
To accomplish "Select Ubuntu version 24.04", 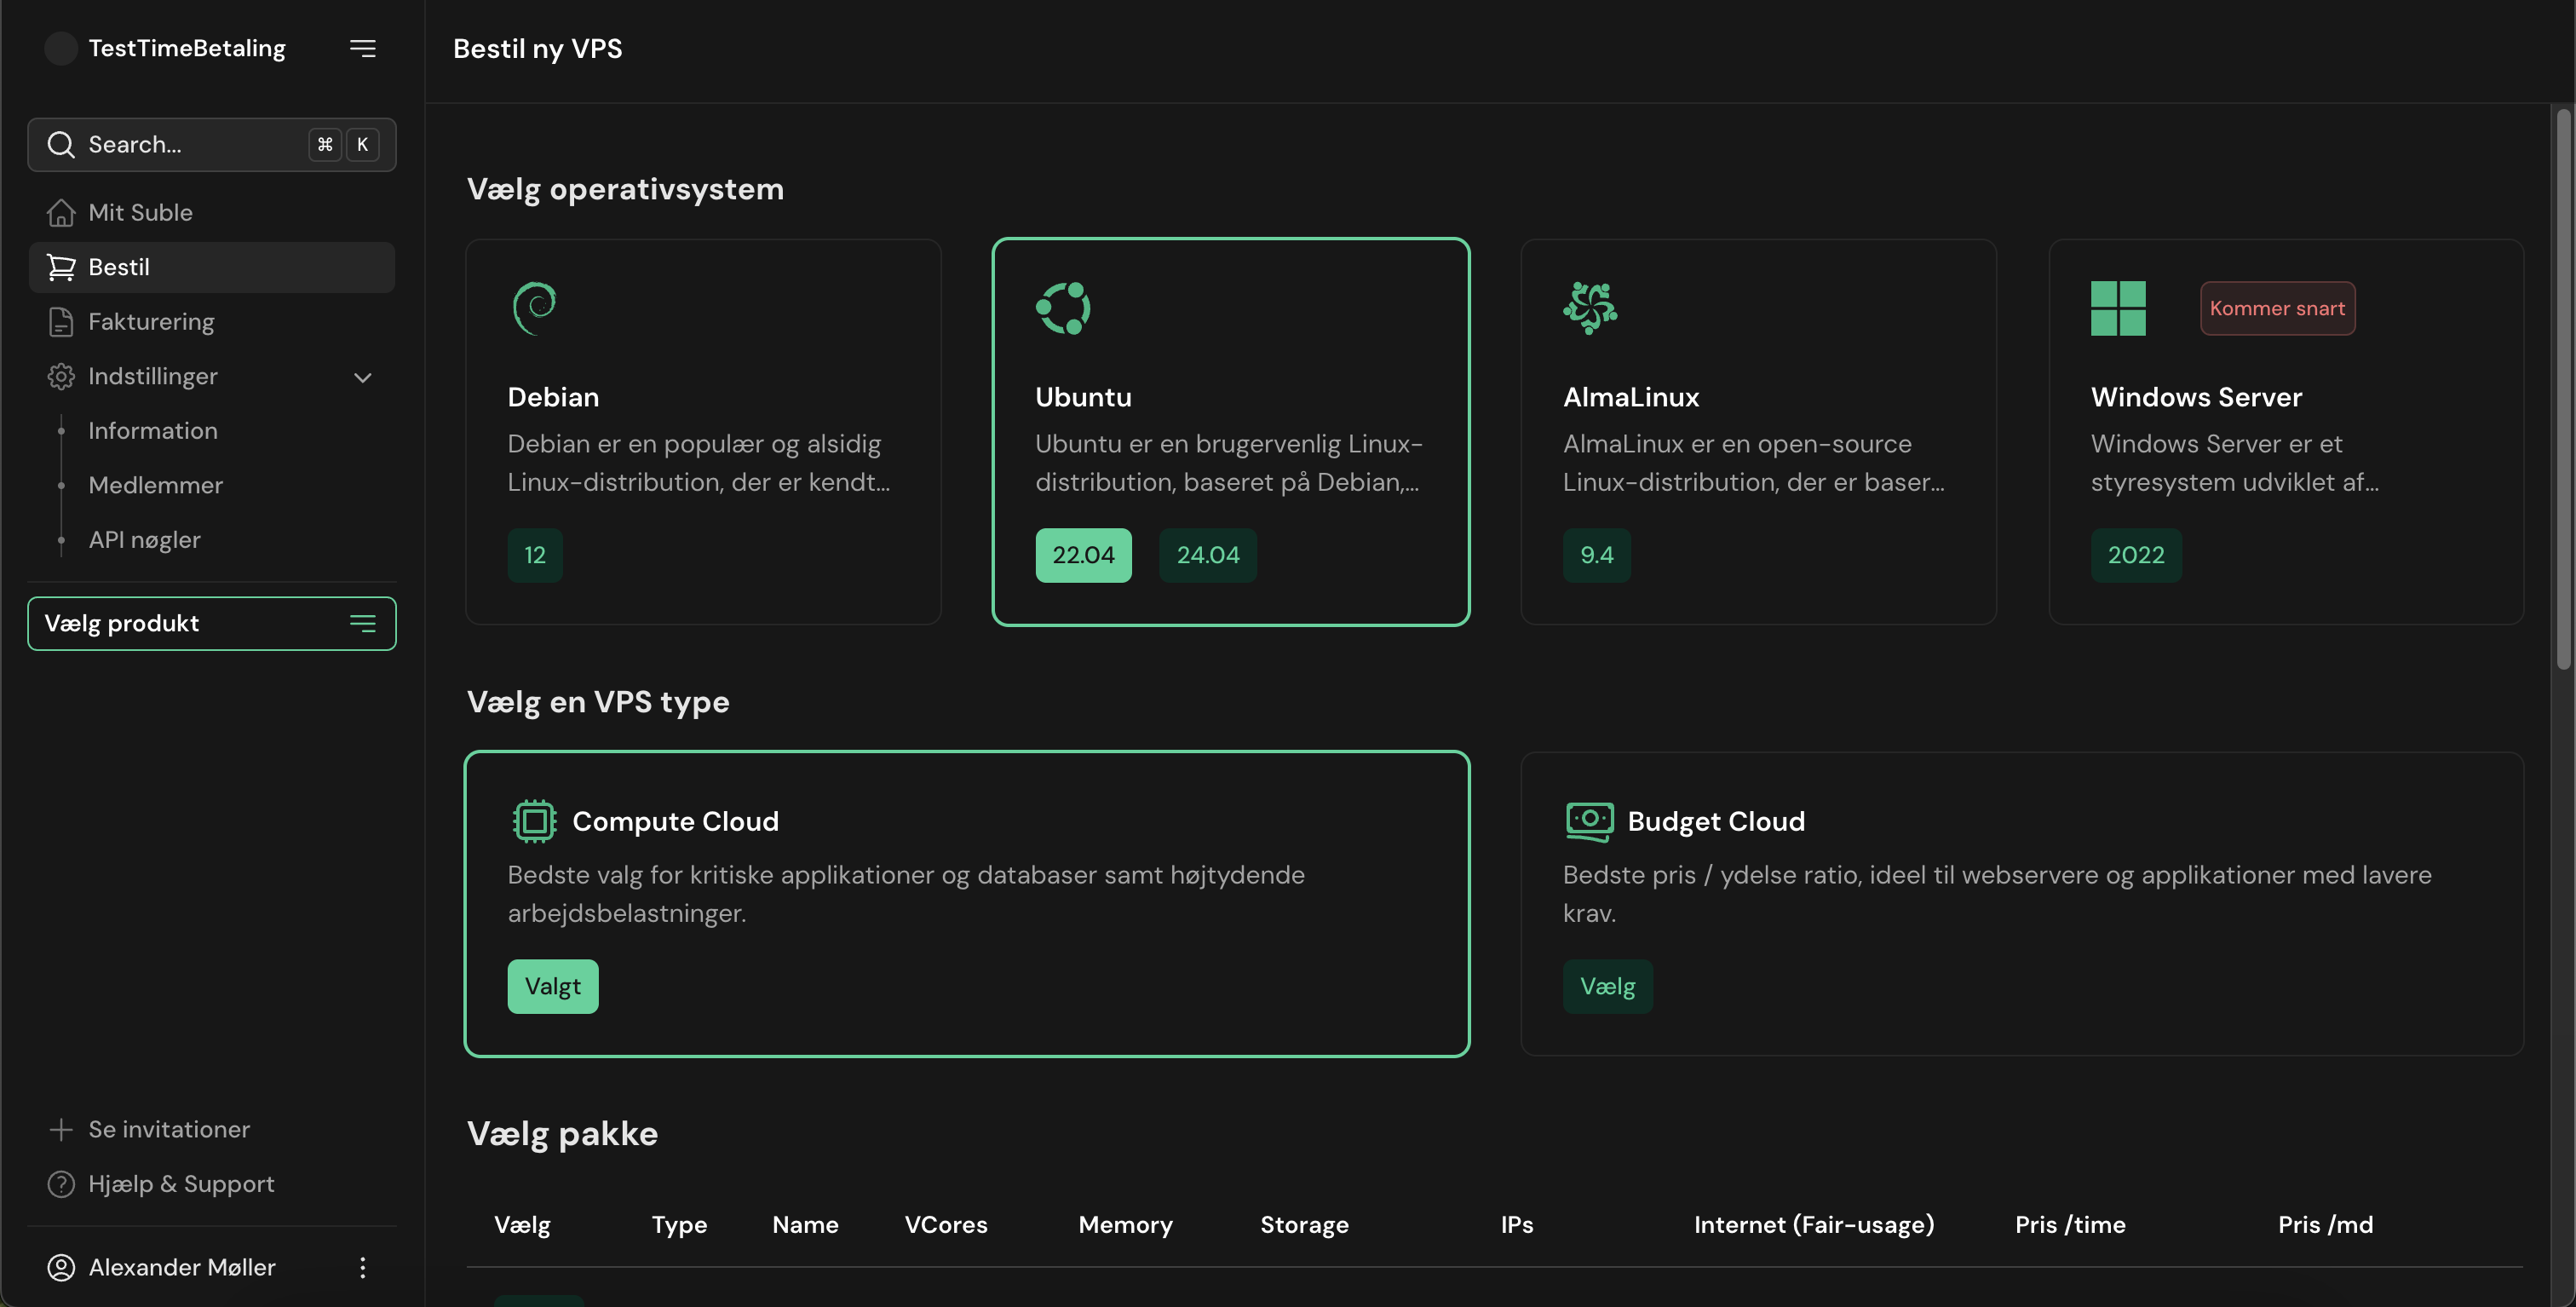I will pyautogui.click(x=1207, y=555).
